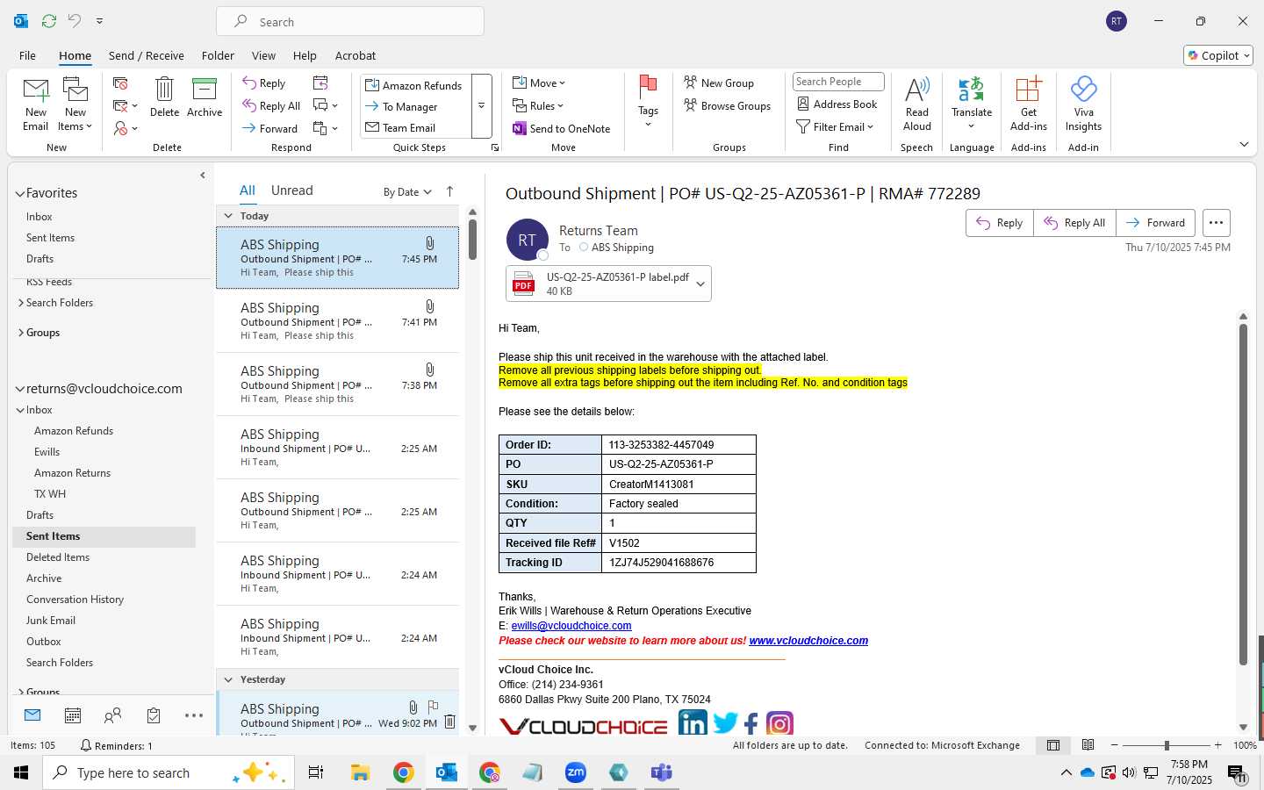
Task: Adjust the zoom slider in status bar
Action: (1167, 745)
